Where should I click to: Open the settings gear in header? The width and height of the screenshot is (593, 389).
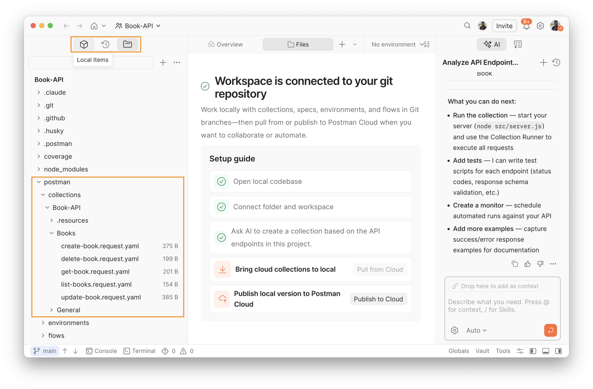pyautogui.click(x=540, y=26)
